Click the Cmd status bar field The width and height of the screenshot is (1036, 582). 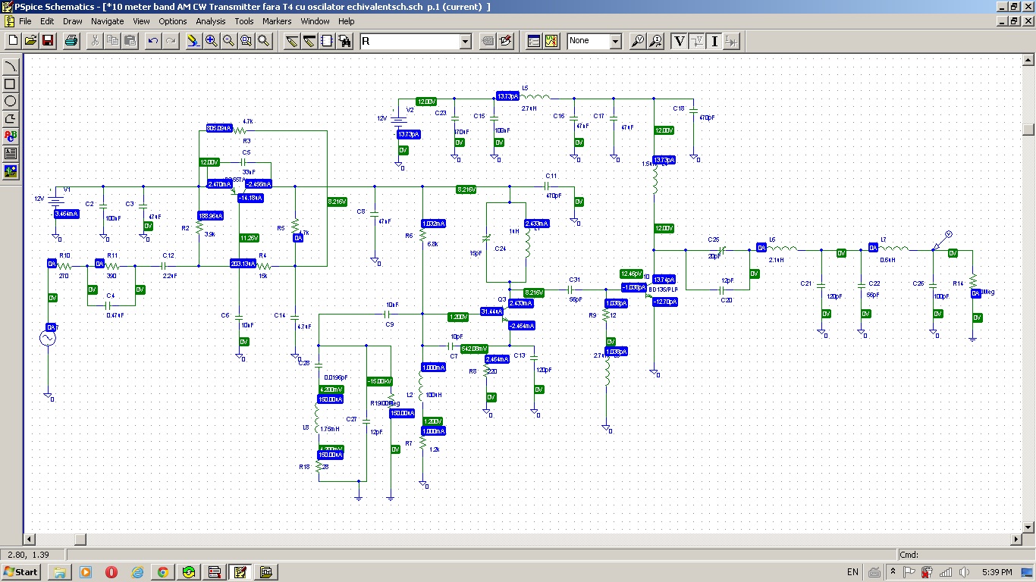point(965,555)
